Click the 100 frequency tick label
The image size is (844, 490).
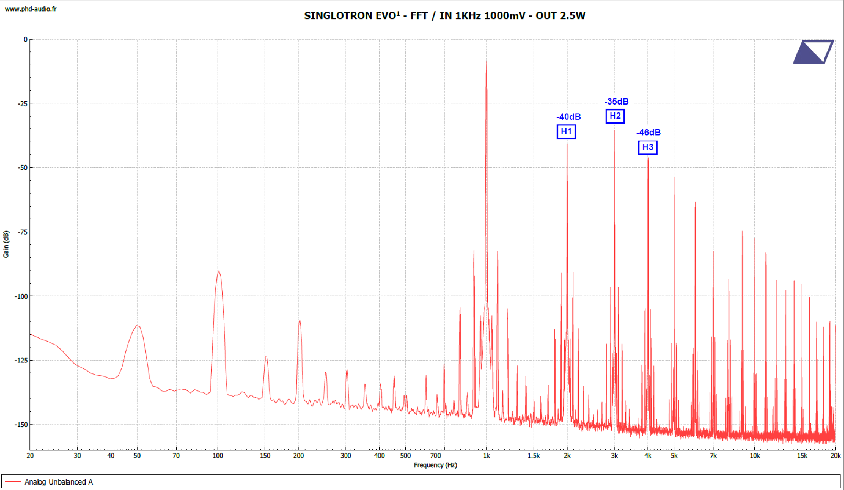click(x=218, y=456)
